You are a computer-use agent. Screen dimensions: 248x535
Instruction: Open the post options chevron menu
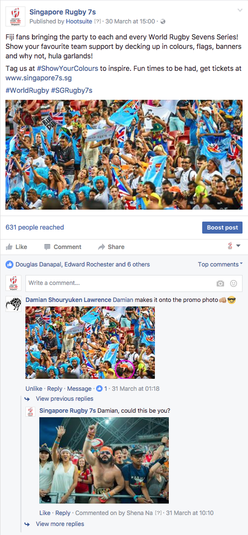coord(240,10)
